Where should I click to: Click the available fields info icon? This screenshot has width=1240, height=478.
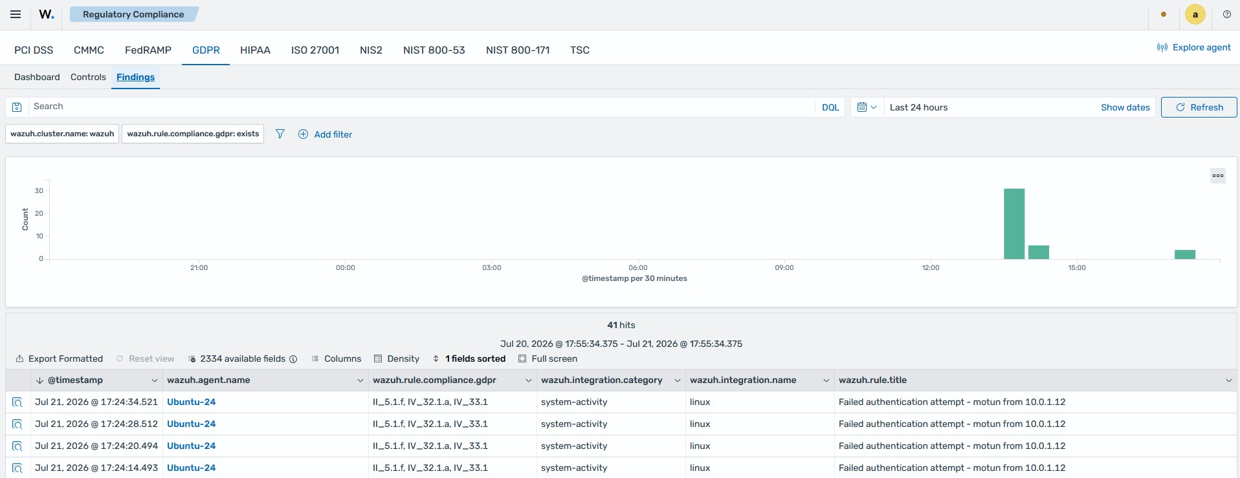[x=293, y=359]
